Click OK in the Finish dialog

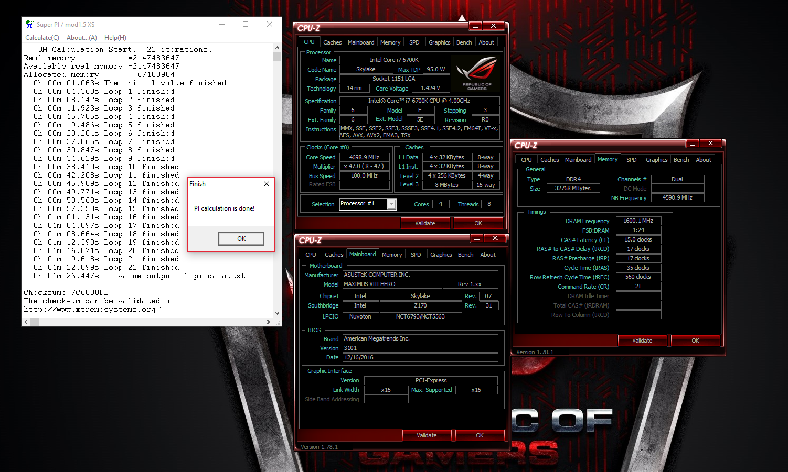(241, 239)
